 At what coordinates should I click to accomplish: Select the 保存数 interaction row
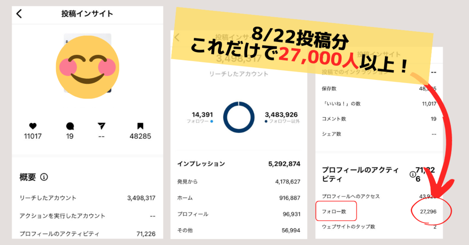(x=379, y=89)
